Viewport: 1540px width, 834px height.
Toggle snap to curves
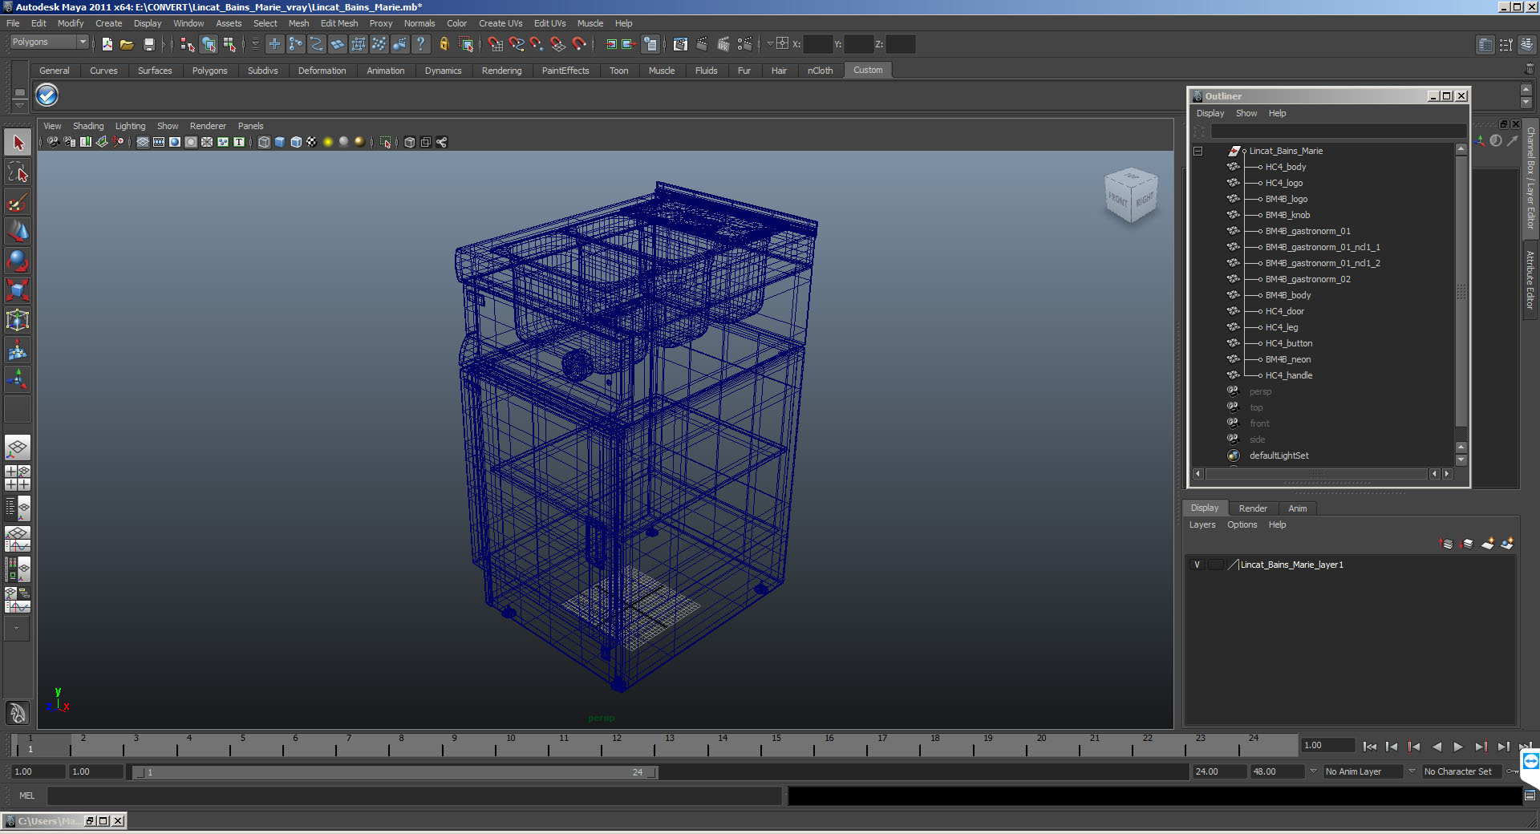click(517, 44)
